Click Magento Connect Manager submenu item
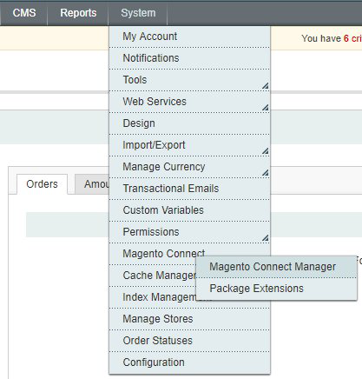This screenshot has width=362, height=379. (x=276, y=267)
